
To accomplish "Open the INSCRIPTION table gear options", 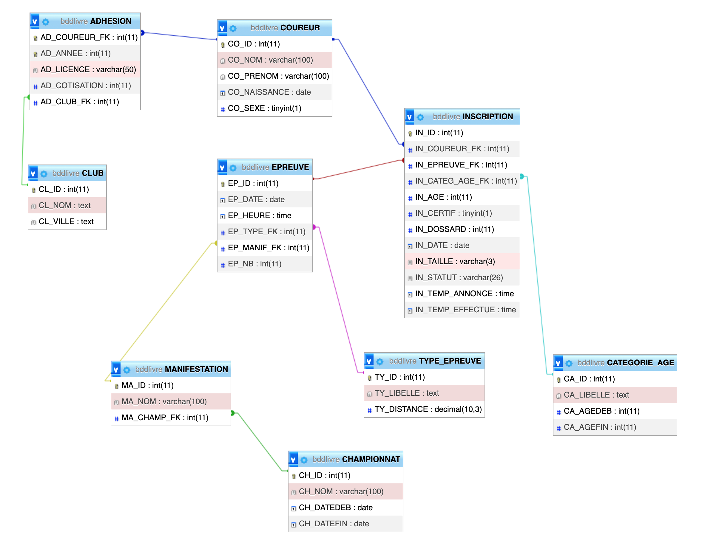I will pos(420,117).
